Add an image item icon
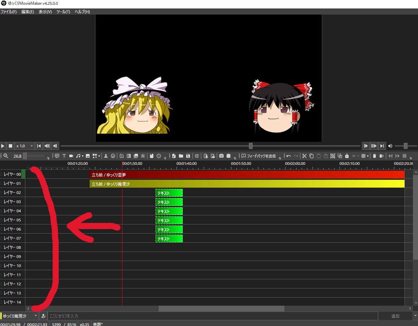This screenshot has height=326, width=418. pos(88,156)
